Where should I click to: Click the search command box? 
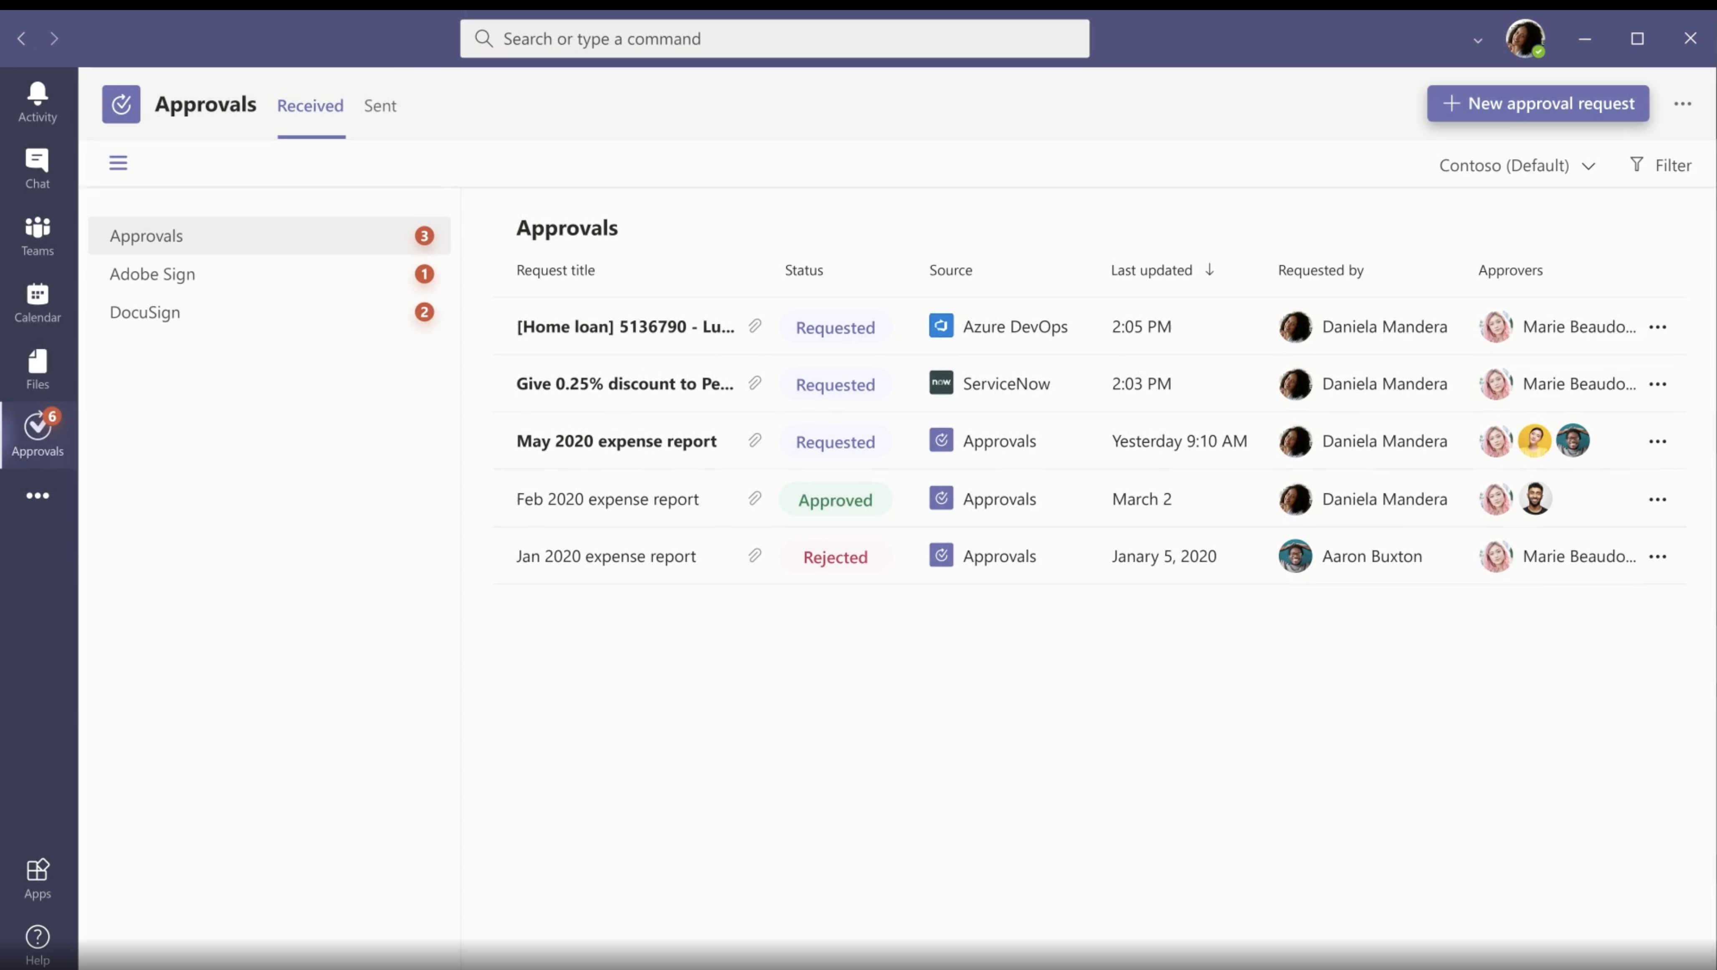tap(775, 39)
